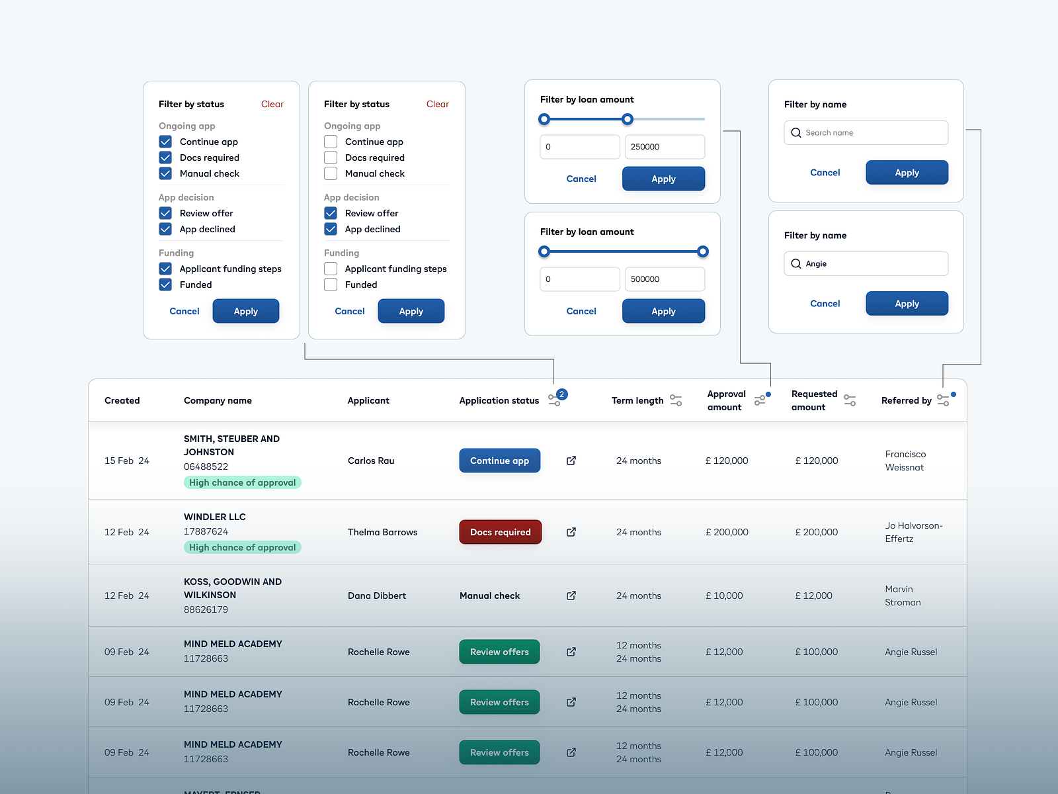This screenshot has height=794, width=1058.
Task: Click the external link icon in Carlos Rau's row
Action: tap(571, 461)
